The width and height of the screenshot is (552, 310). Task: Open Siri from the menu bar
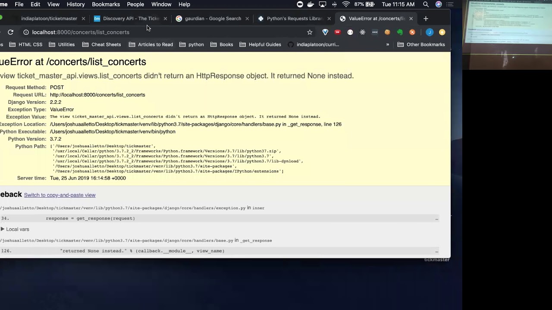click(439, 4)
